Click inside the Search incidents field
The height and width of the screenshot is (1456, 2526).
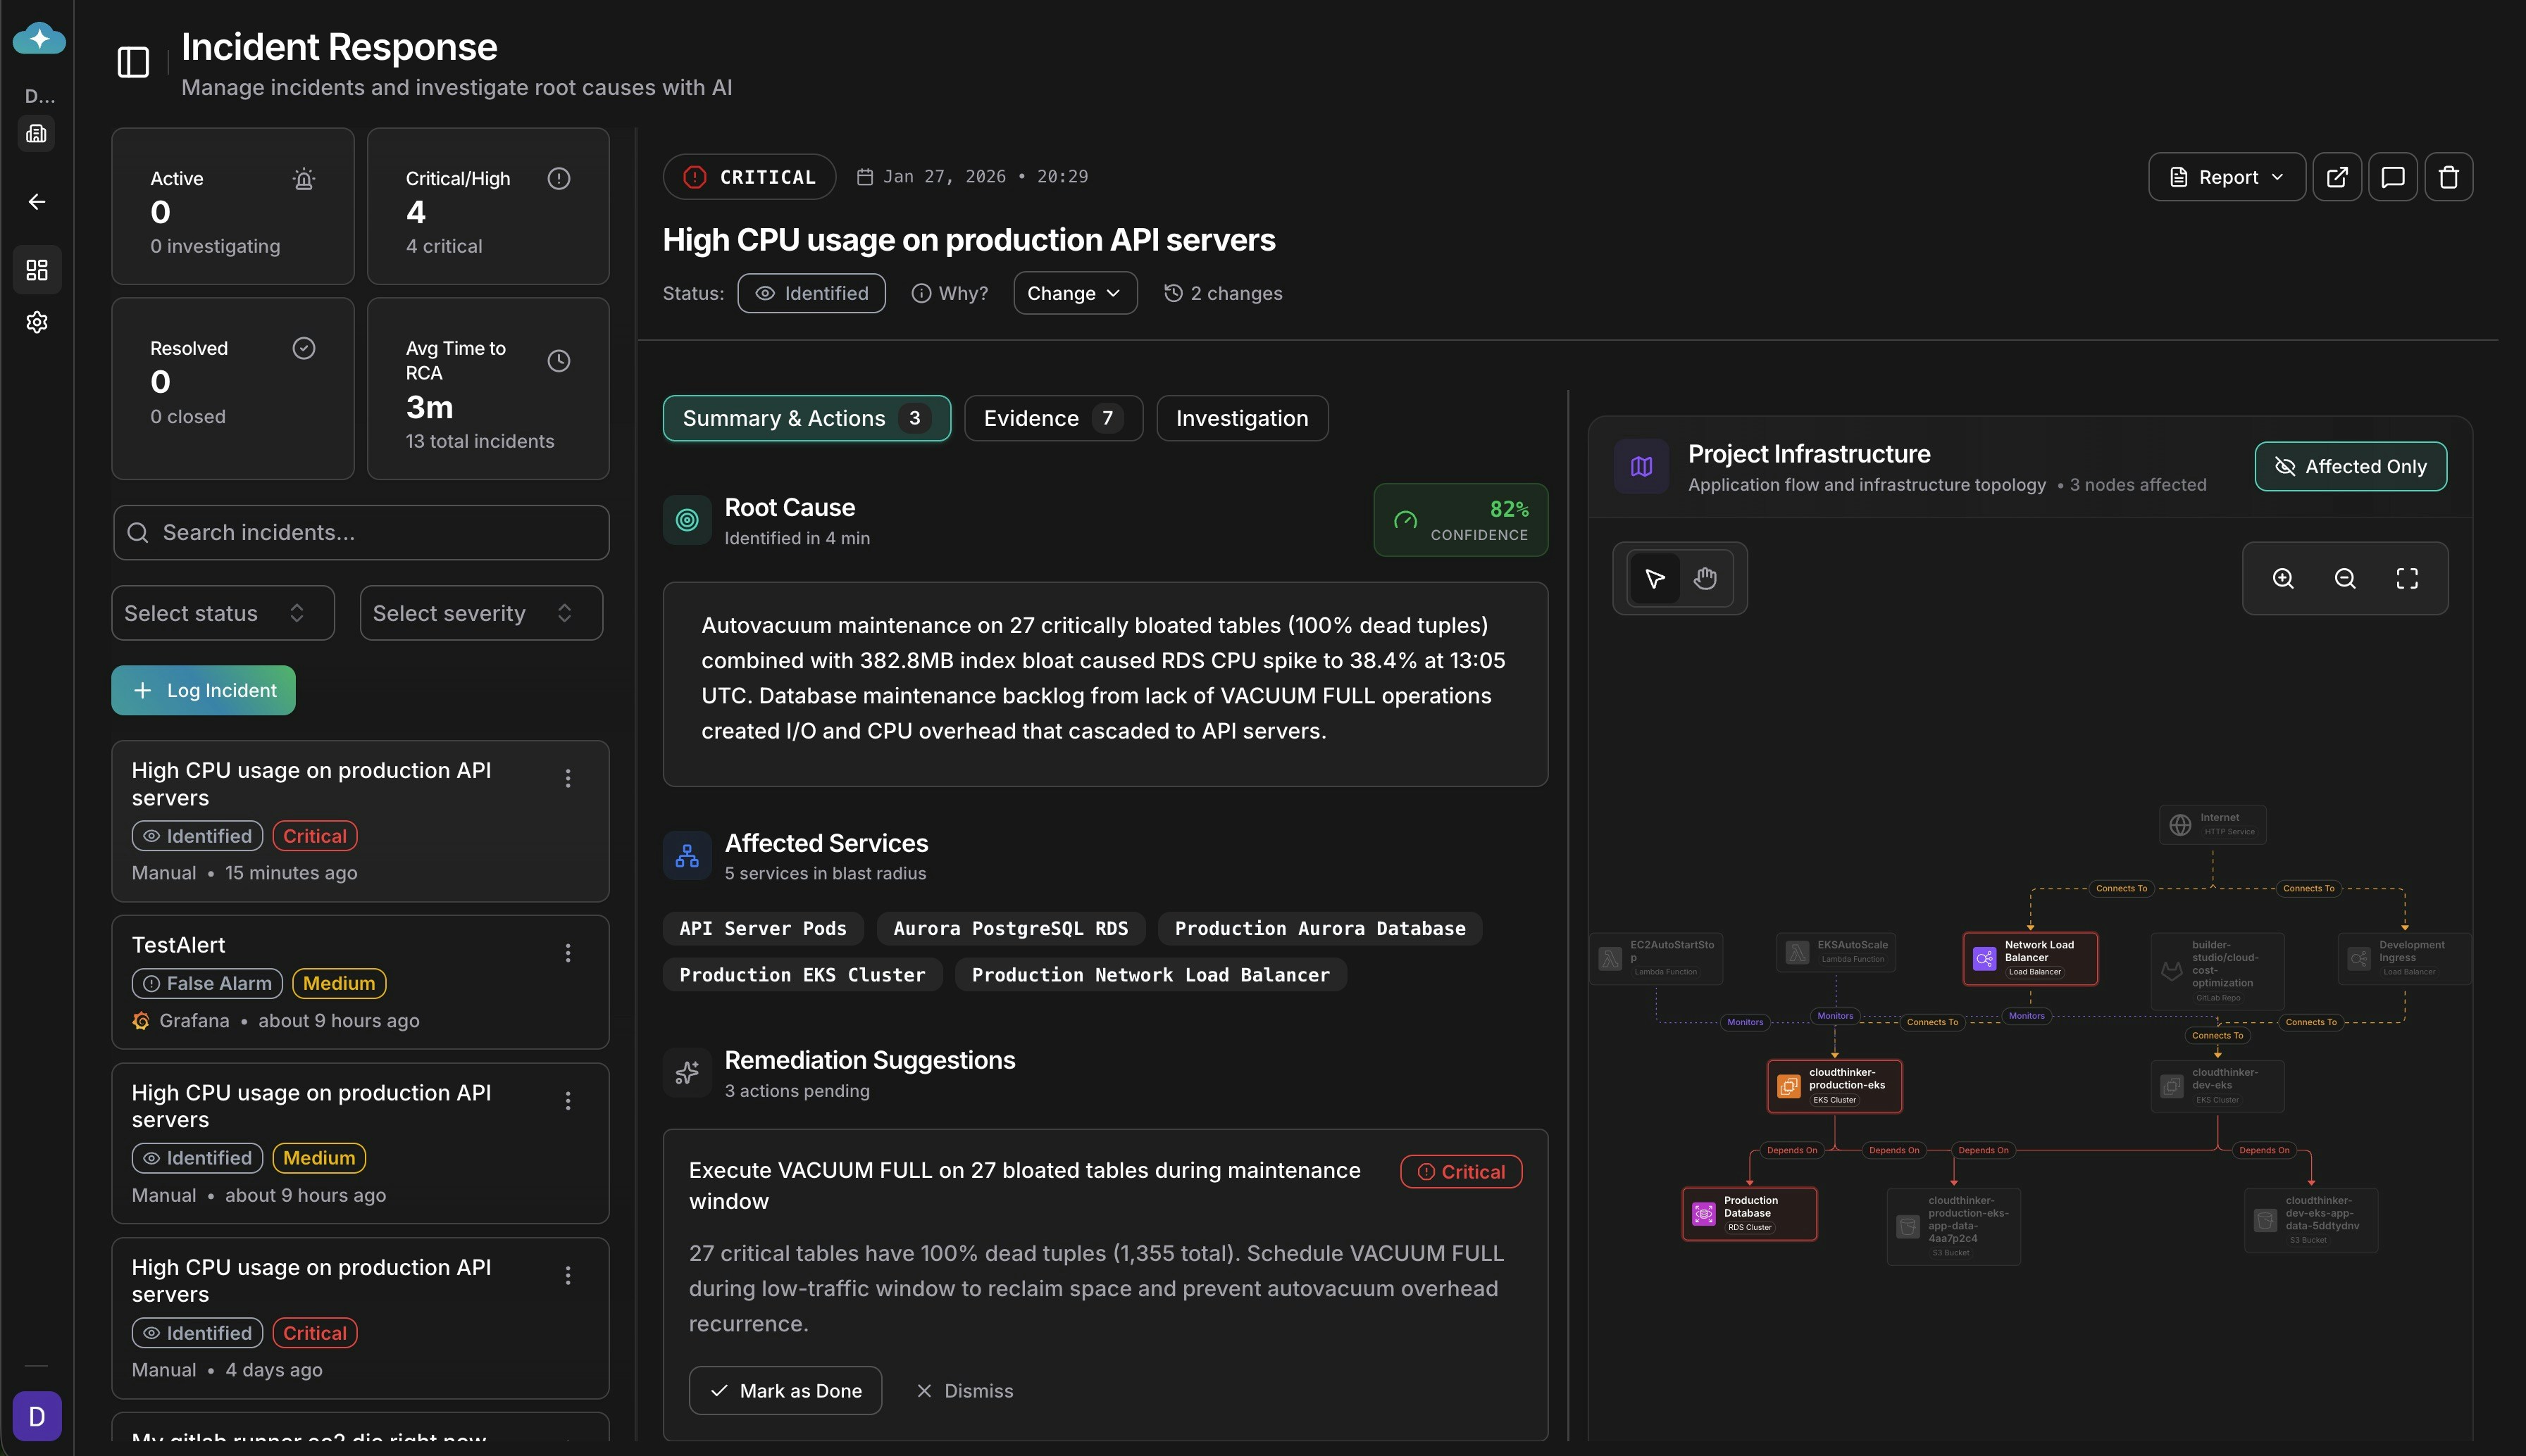pyautogui.click(x=360, y=532)
